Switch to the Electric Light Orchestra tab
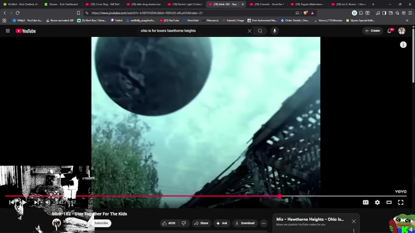This screenshot has width=415, height=233. 185,4
